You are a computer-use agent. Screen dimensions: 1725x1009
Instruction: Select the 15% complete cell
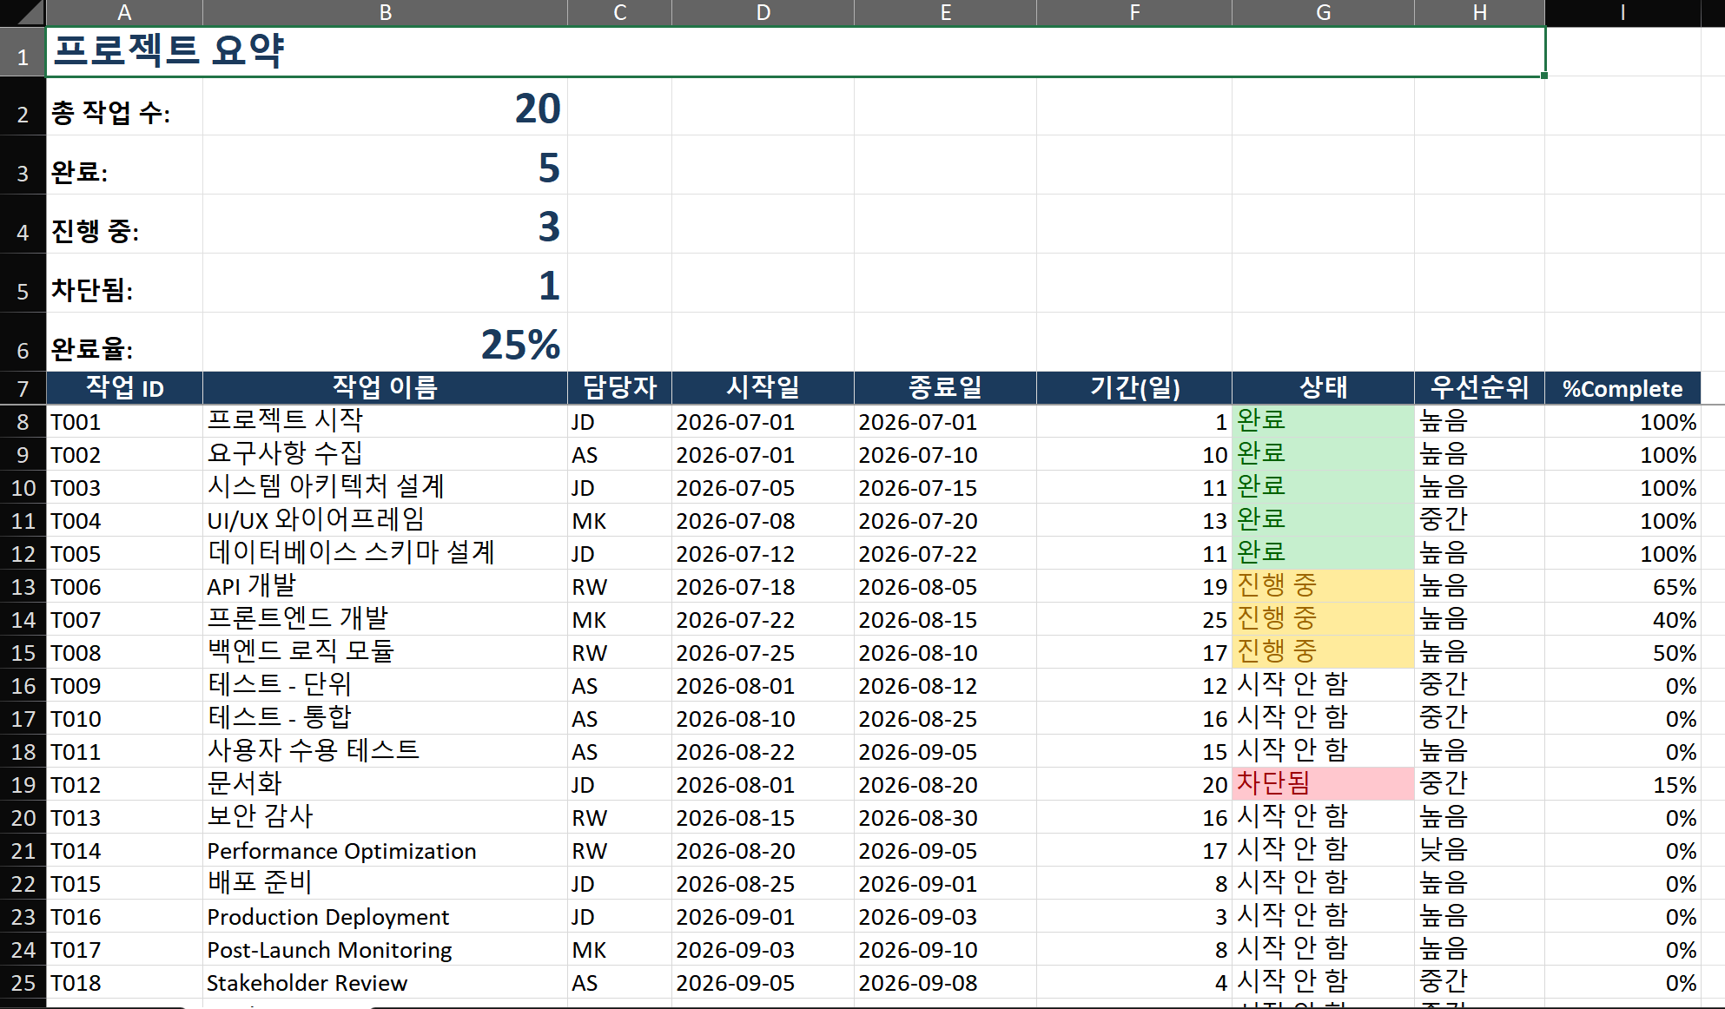click(x=1623, y=784)
